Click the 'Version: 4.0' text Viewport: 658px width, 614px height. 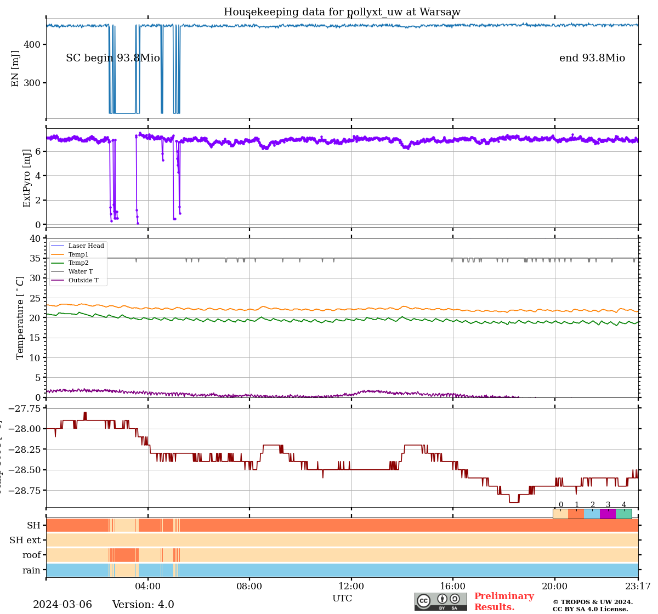143,605
